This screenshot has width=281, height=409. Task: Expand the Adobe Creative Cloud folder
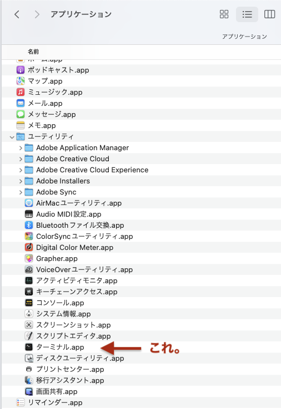[x=21, y=159]
